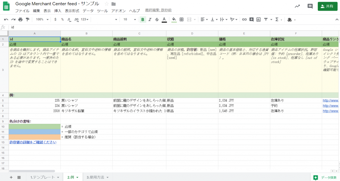Viewport: 340px width, 181px height.
Task: Toggle italic formatting
Action: (150, 20)
